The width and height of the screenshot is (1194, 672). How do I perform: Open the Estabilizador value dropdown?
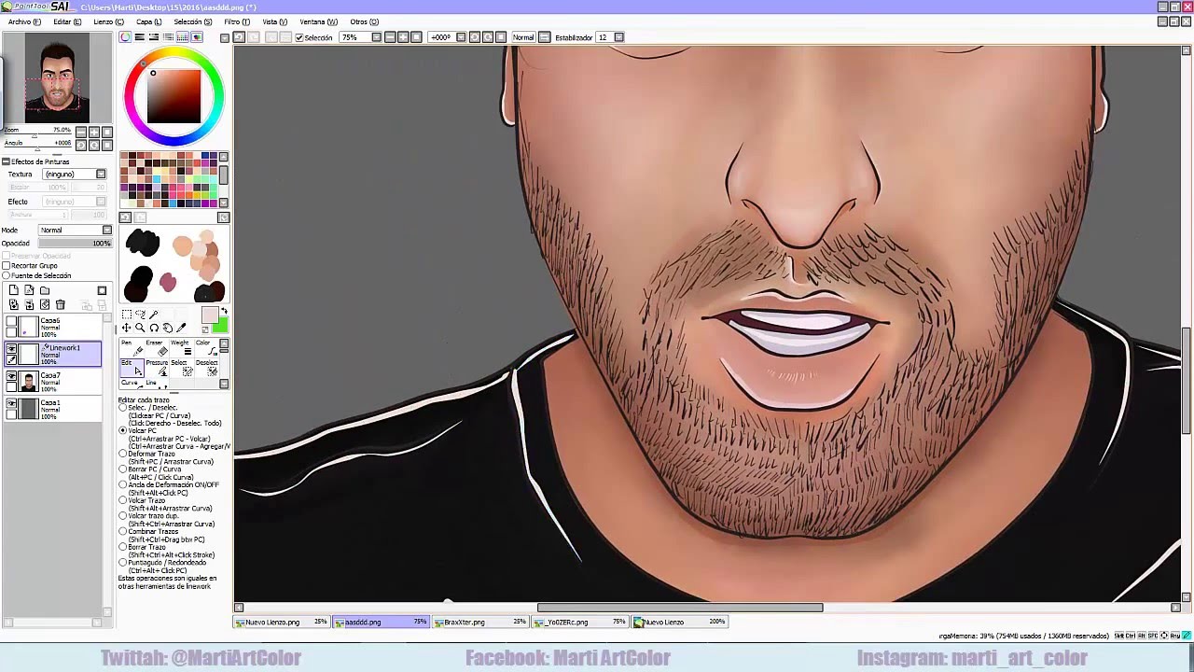tap(618, 37)
